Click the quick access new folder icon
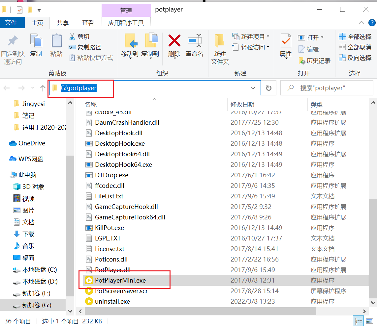 pos(30,10)
